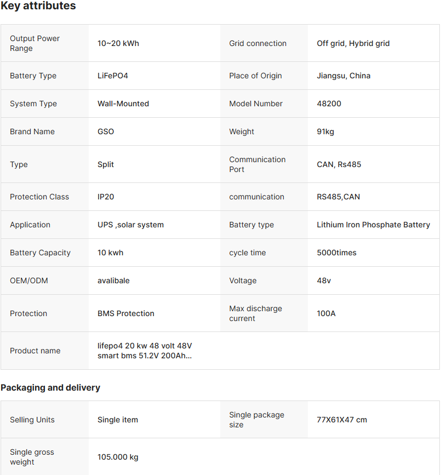Click the Jiangsu, China origin value
The height and width of the screenshot is (475, 441).
tap(343, 76)
